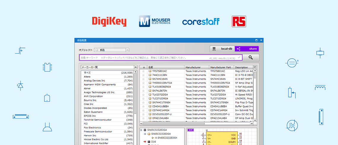Click the crystal oscillator symbol at right

click(x=320, y=53)
